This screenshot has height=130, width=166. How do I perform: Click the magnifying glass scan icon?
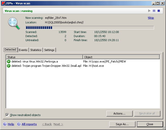point(14,23)
